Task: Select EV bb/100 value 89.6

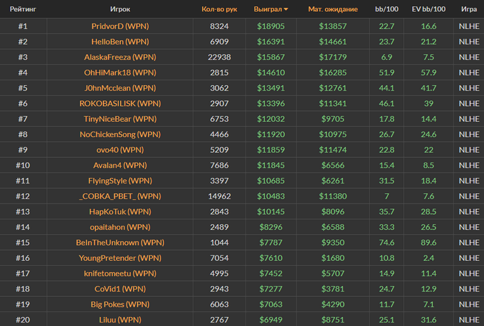Action: point(429,242)
